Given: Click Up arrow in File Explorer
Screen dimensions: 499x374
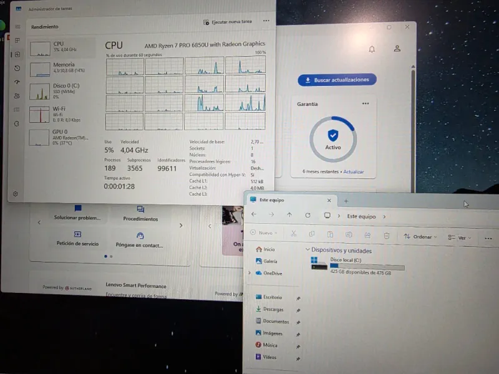Looking at the screenshot, I should coord(289,215).
